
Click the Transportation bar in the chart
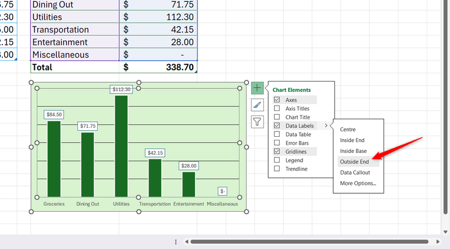click(x=155, y=178)
